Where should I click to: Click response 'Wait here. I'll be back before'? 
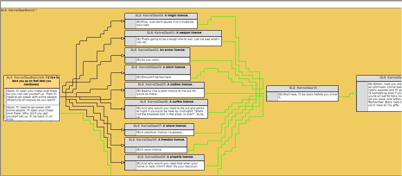coord(308,97)
